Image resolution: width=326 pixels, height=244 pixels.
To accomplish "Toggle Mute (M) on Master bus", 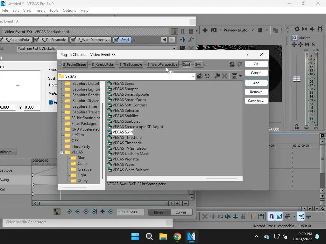I will pos(307,44).
